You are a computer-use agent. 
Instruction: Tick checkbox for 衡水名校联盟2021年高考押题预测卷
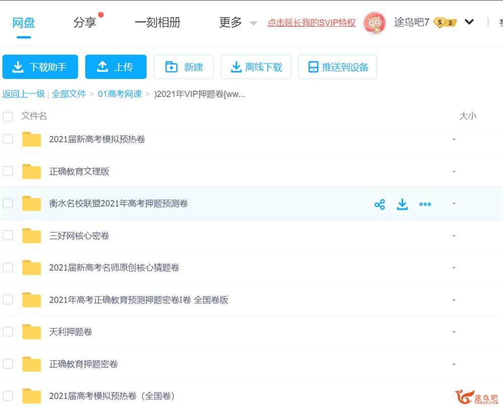8,203
